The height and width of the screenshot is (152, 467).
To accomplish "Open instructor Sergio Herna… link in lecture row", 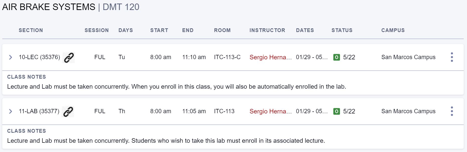I will [270, 57].
